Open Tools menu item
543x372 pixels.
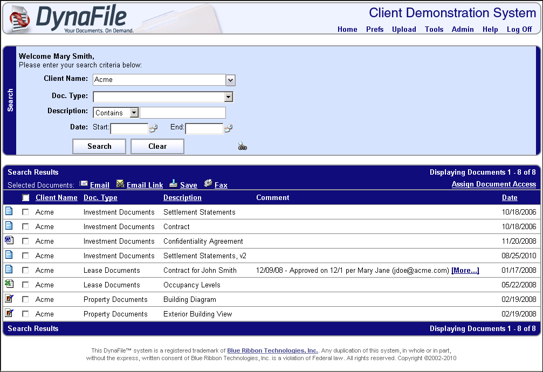(x=434, y=30)
